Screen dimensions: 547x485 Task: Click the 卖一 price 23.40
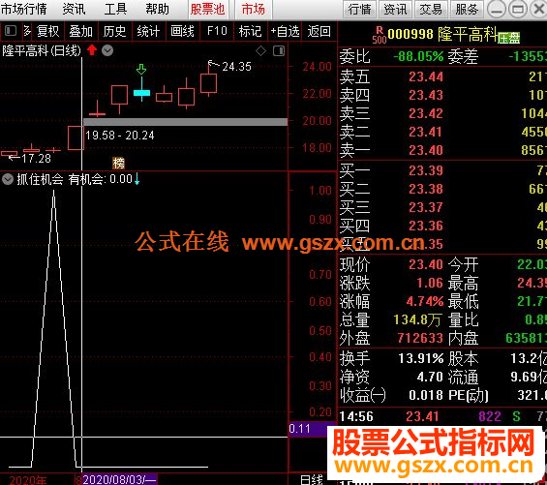(426, 150)
